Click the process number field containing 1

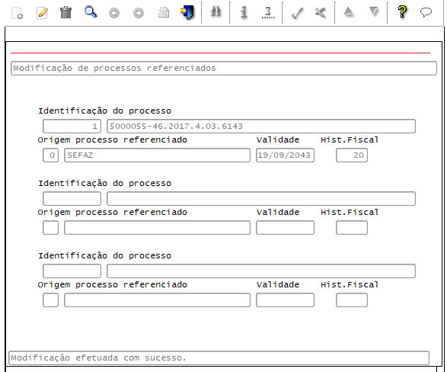coord(72,126)
